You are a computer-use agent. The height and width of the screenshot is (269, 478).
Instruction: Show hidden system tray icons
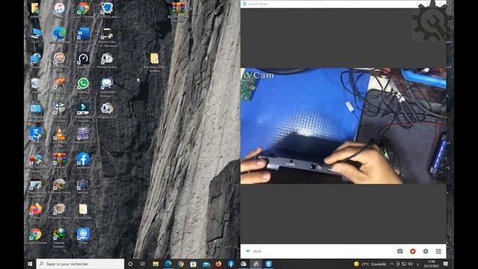pyautogui.click(x=392, y=264)
